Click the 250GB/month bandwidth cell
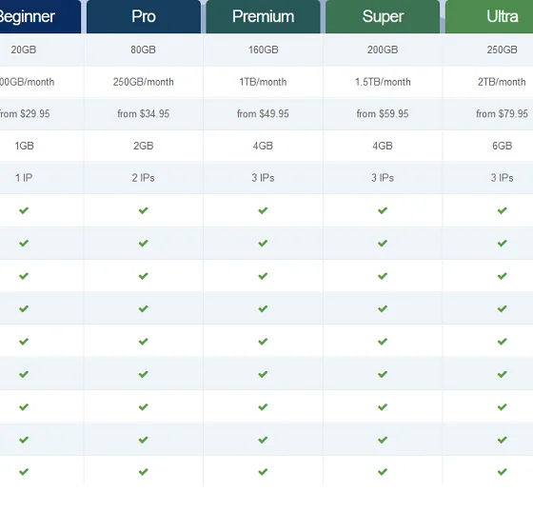The image size is (533, 532). pyautogui.click(x=144, y=82)
